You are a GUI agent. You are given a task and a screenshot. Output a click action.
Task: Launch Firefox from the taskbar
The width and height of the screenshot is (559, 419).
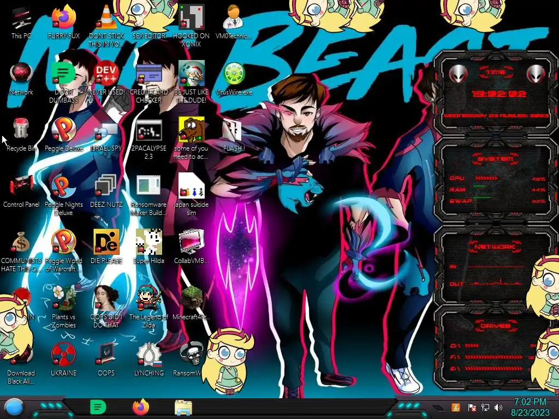pyautogui.click(x=141, y=407)
